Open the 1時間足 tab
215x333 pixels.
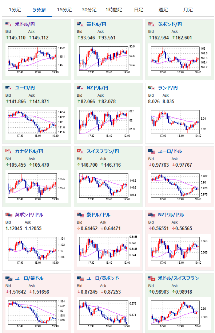click(114, 10)
